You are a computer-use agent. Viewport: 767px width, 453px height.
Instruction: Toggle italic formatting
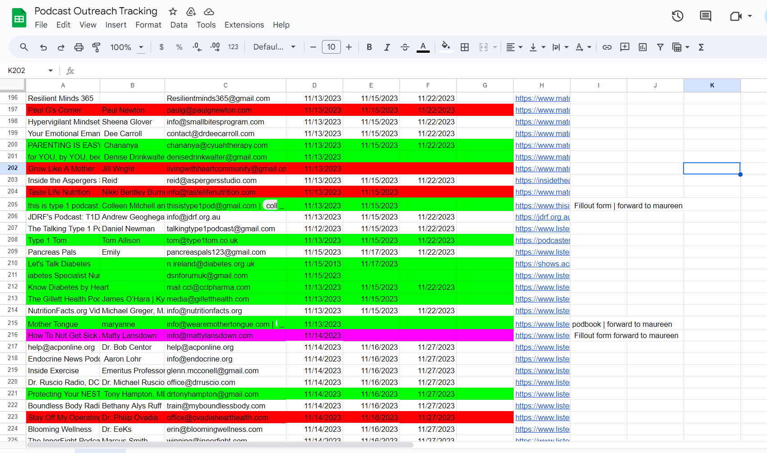pos(387,47)
